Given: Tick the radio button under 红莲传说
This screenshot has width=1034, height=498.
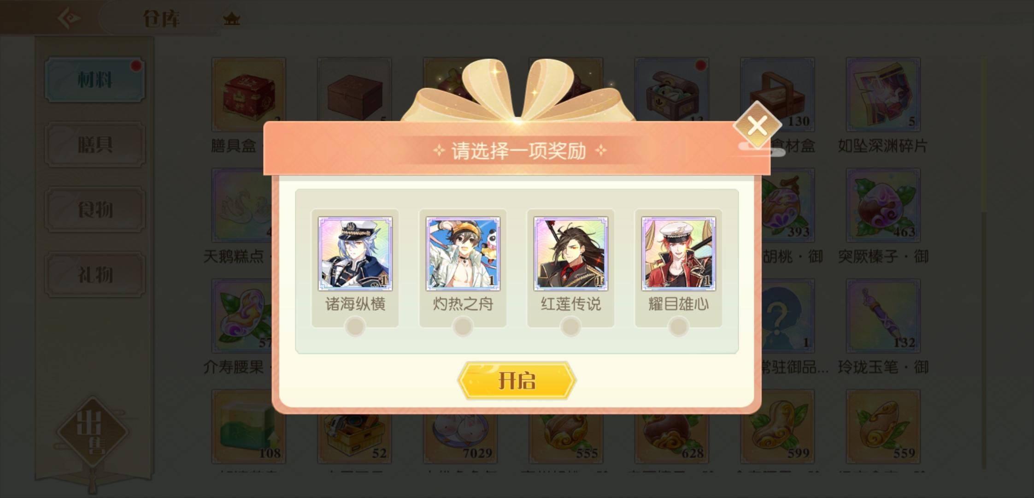Looking at the screenshot, I should [570, 327].
